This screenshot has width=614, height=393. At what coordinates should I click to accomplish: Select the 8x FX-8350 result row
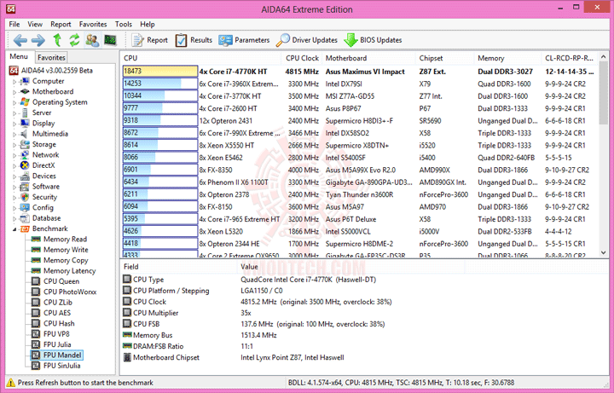click(x=359, y=170)
